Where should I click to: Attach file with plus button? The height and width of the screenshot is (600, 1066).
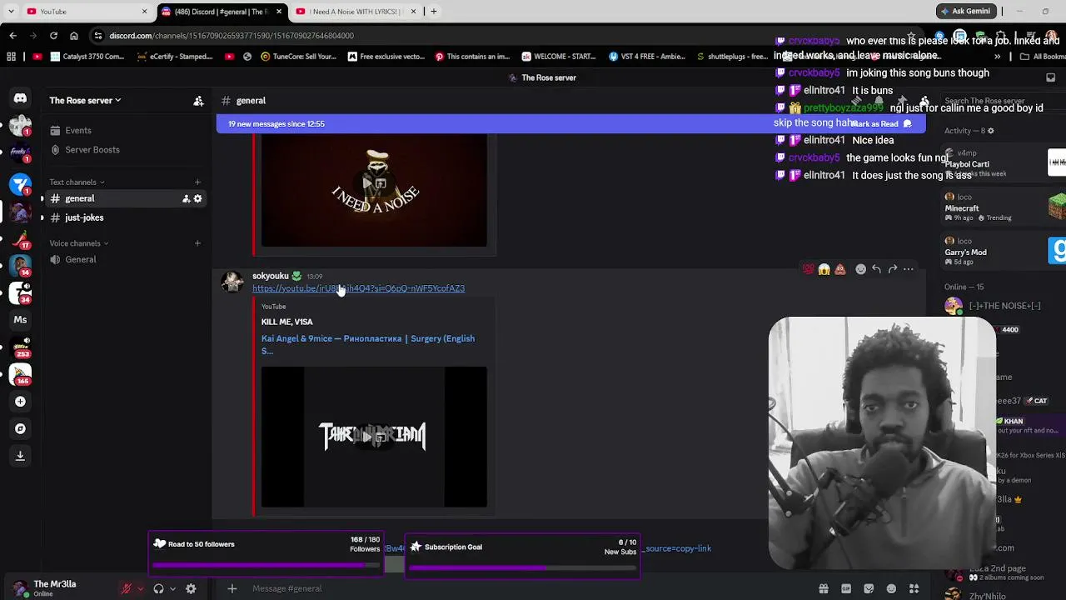(x=232, y=588)
